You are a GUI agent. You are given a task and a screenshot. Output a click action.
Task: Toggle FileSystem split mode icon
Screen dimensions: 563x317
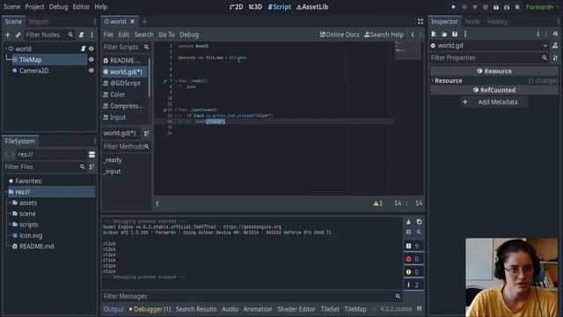91,155
